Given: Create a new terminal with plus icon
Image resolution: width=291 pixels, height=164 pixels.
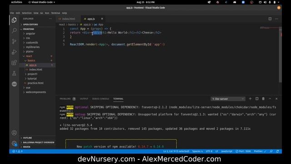Looking at the screenshot, I should click(x=250, y=99).
